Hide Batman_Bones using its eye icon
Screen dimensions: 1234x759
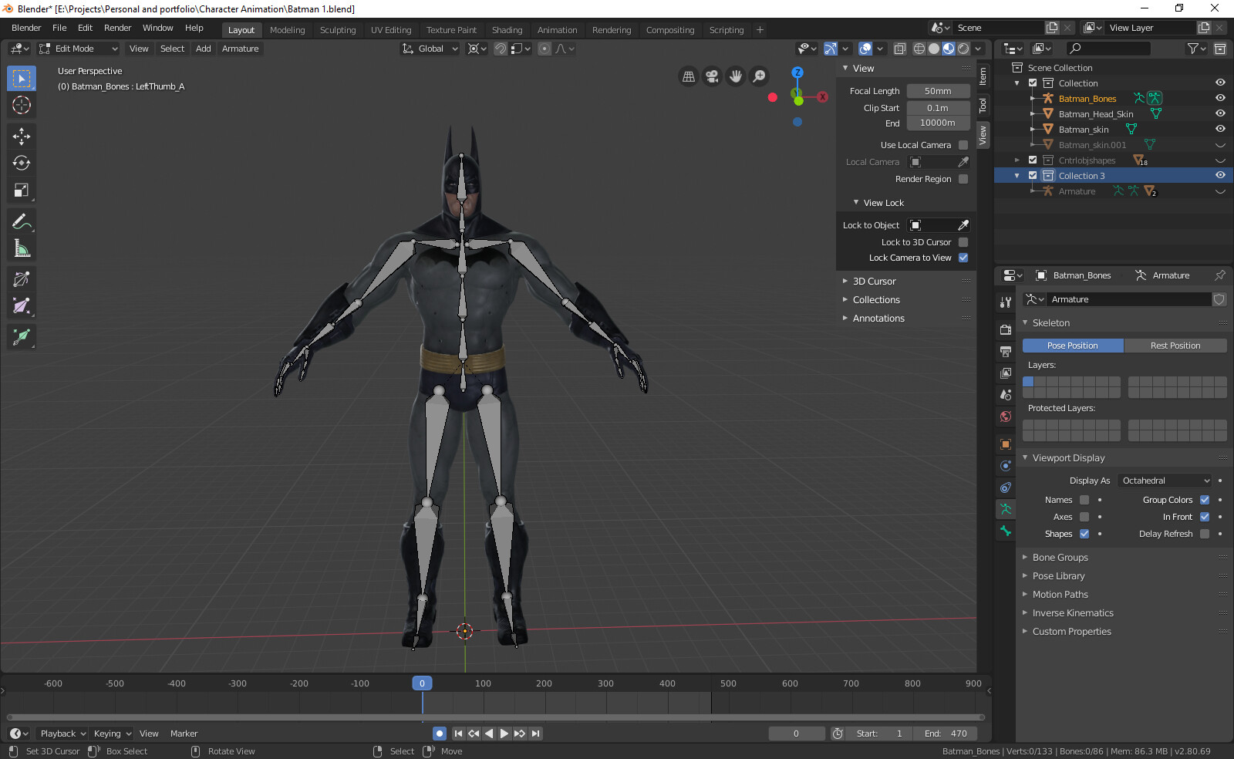(1220, 98)
